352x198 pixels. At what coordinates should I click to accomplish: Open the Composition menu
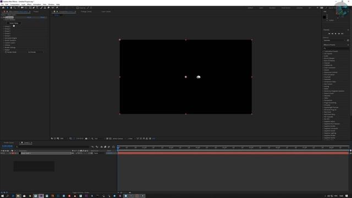(15, 4)
